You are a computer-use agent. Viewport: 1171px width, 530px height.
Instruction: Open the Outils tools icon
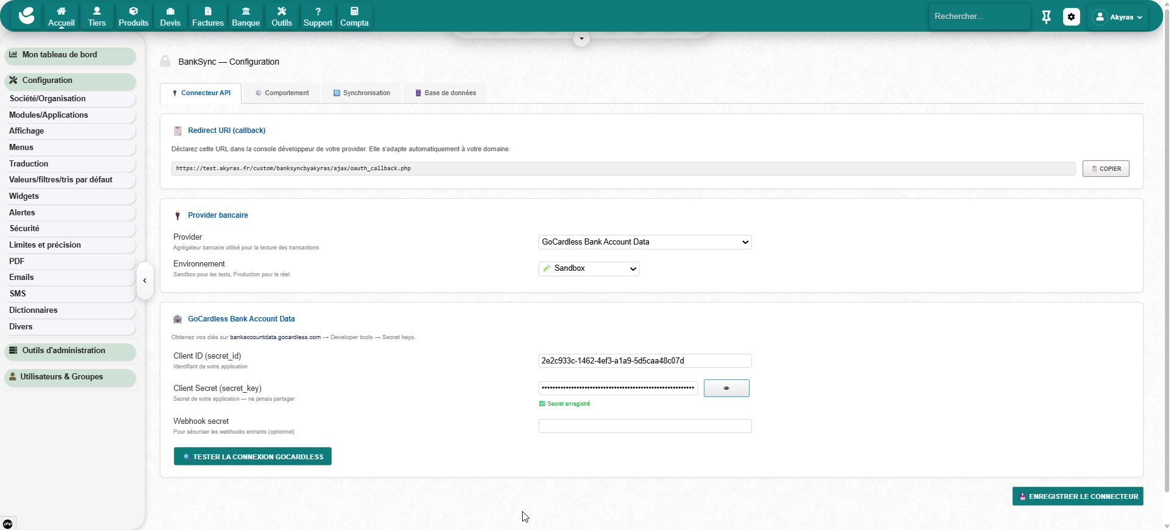coord(281,12)
